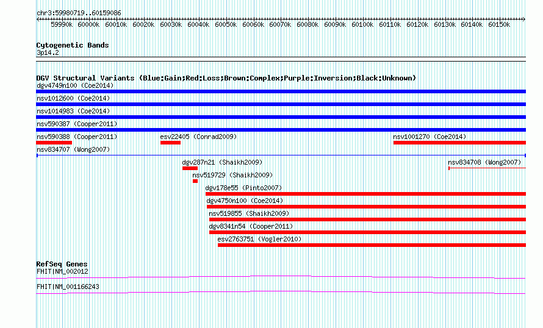The image size is (543, 328).
Task: Select the red dgv287n21 loss bar
Action: tap(190, 168)
